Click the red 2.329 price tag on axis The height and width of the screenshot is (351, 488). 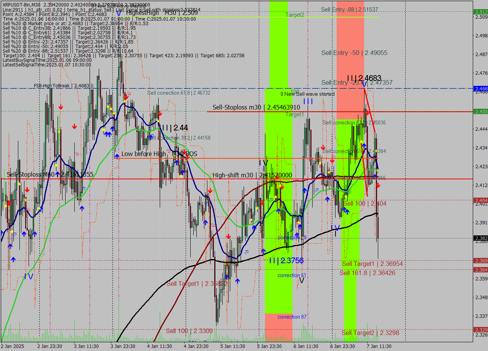point(481,329)
